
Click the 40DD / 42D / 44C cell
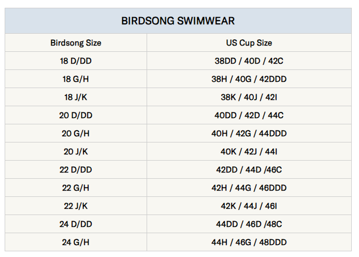[x=249, y=115]
